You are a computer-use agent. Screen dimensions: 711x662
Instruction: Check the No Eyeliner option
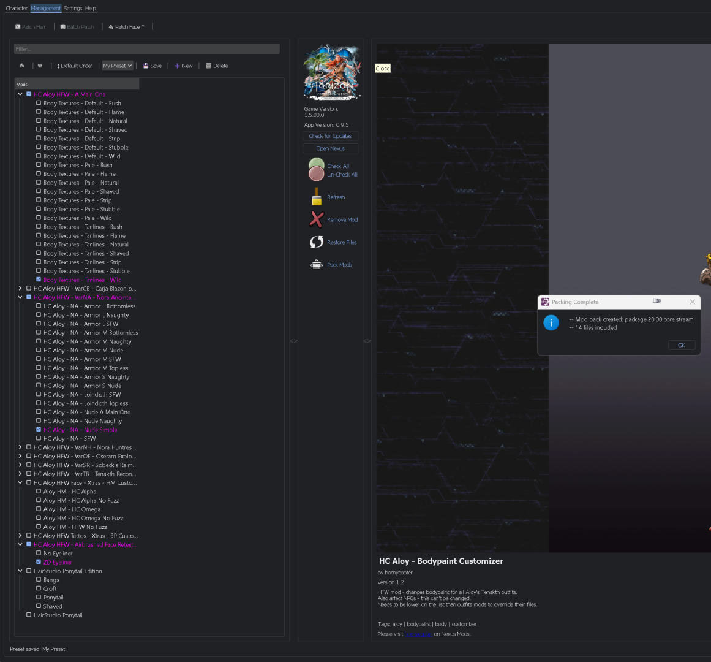tap(39, 553)
